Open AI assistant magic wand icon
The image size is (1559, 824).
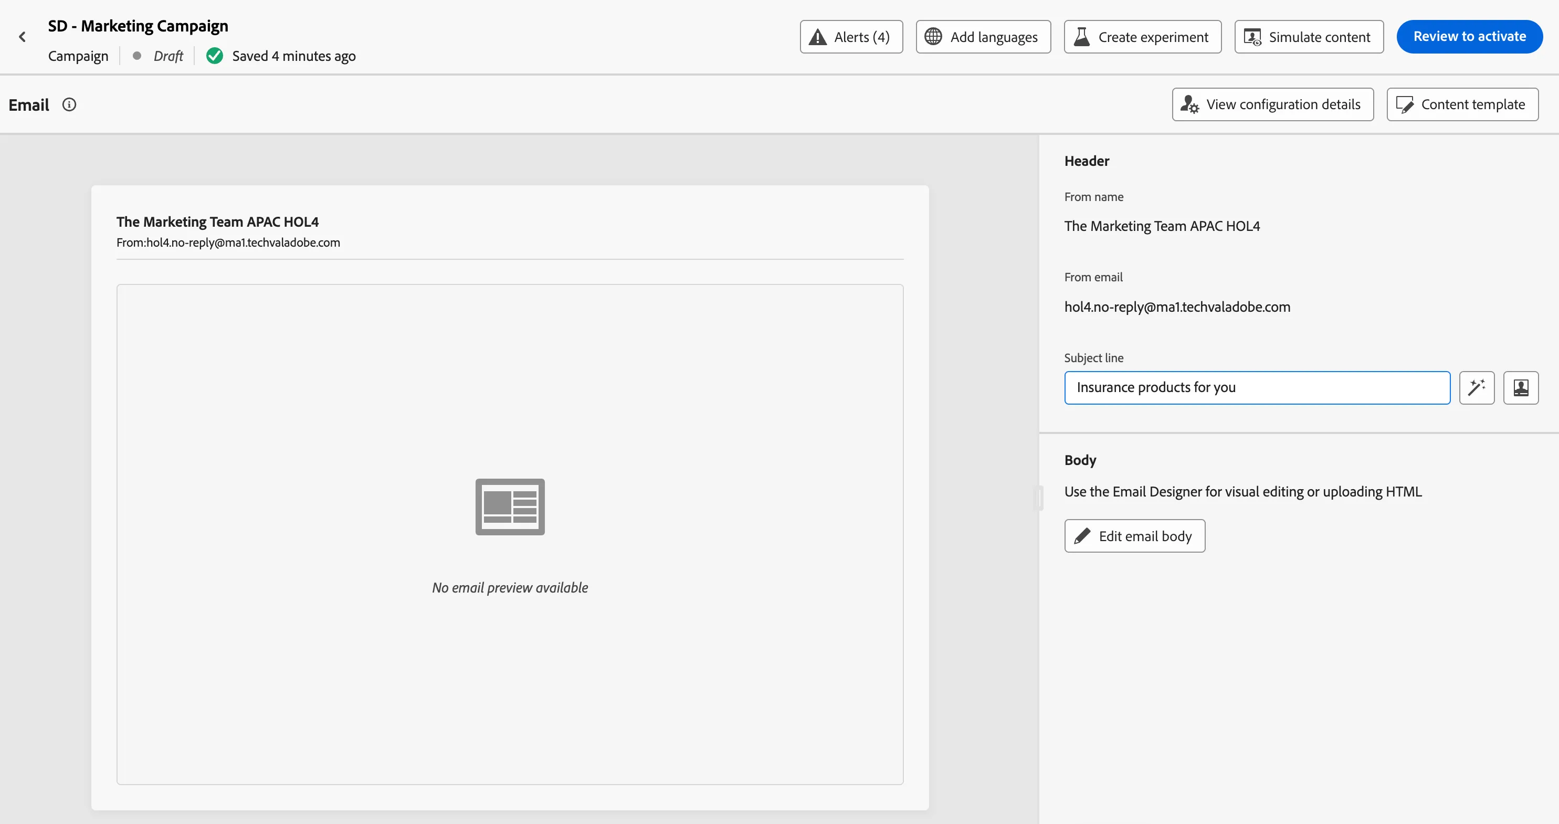click(1476, 387)
